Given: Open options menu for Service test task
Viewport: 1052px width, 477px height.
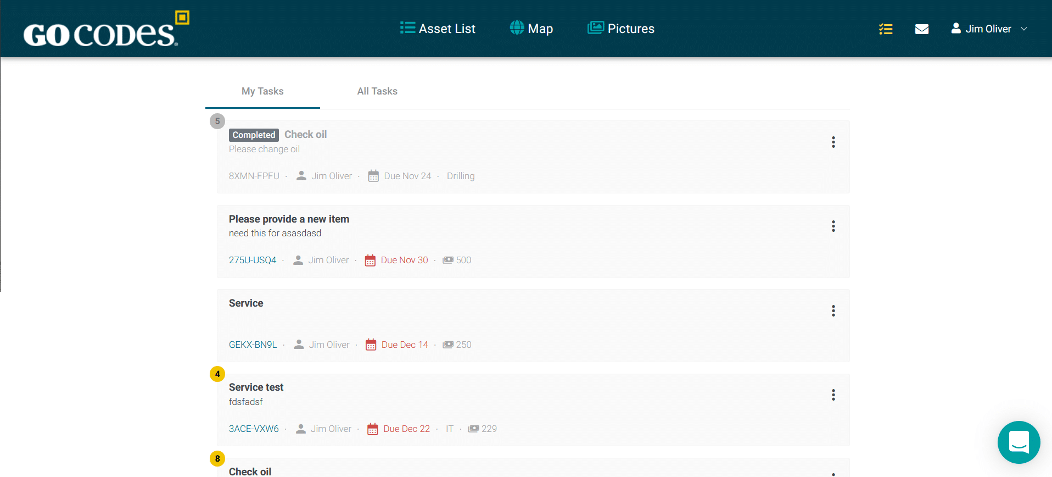Looking at the screenshot, I should [833, 395].
